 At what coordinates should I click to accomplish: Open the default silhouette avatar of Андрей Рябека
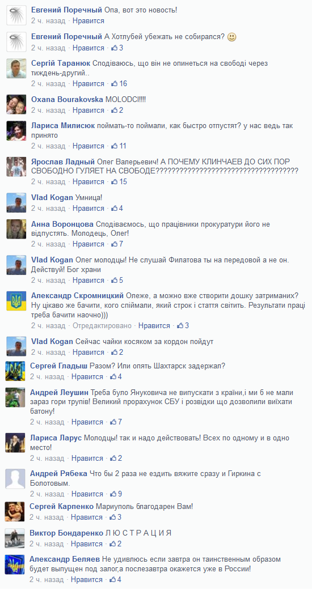[x=15, y=479]
